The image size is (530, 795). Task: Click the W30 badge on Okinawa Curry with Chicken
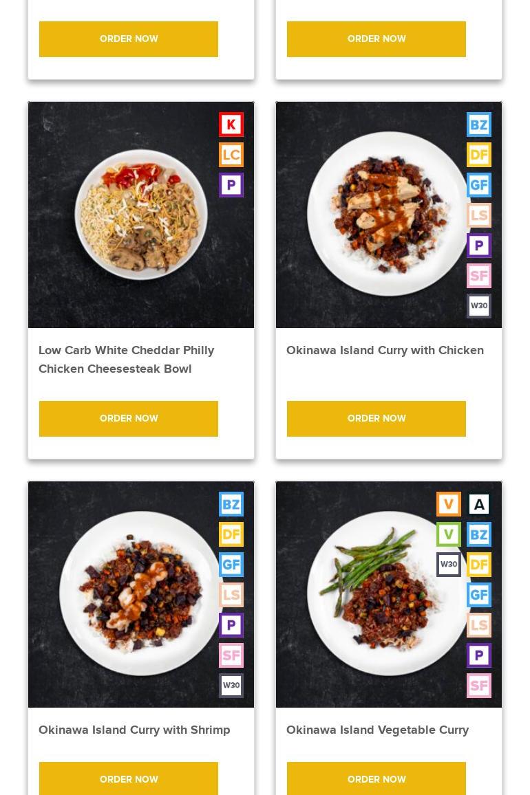(x=479, y=306)
